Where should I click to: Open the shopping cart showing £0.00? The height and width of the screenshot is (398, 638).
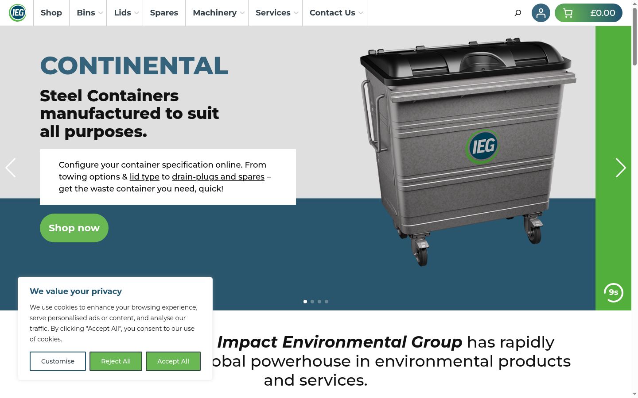click(x=588, y=13)
